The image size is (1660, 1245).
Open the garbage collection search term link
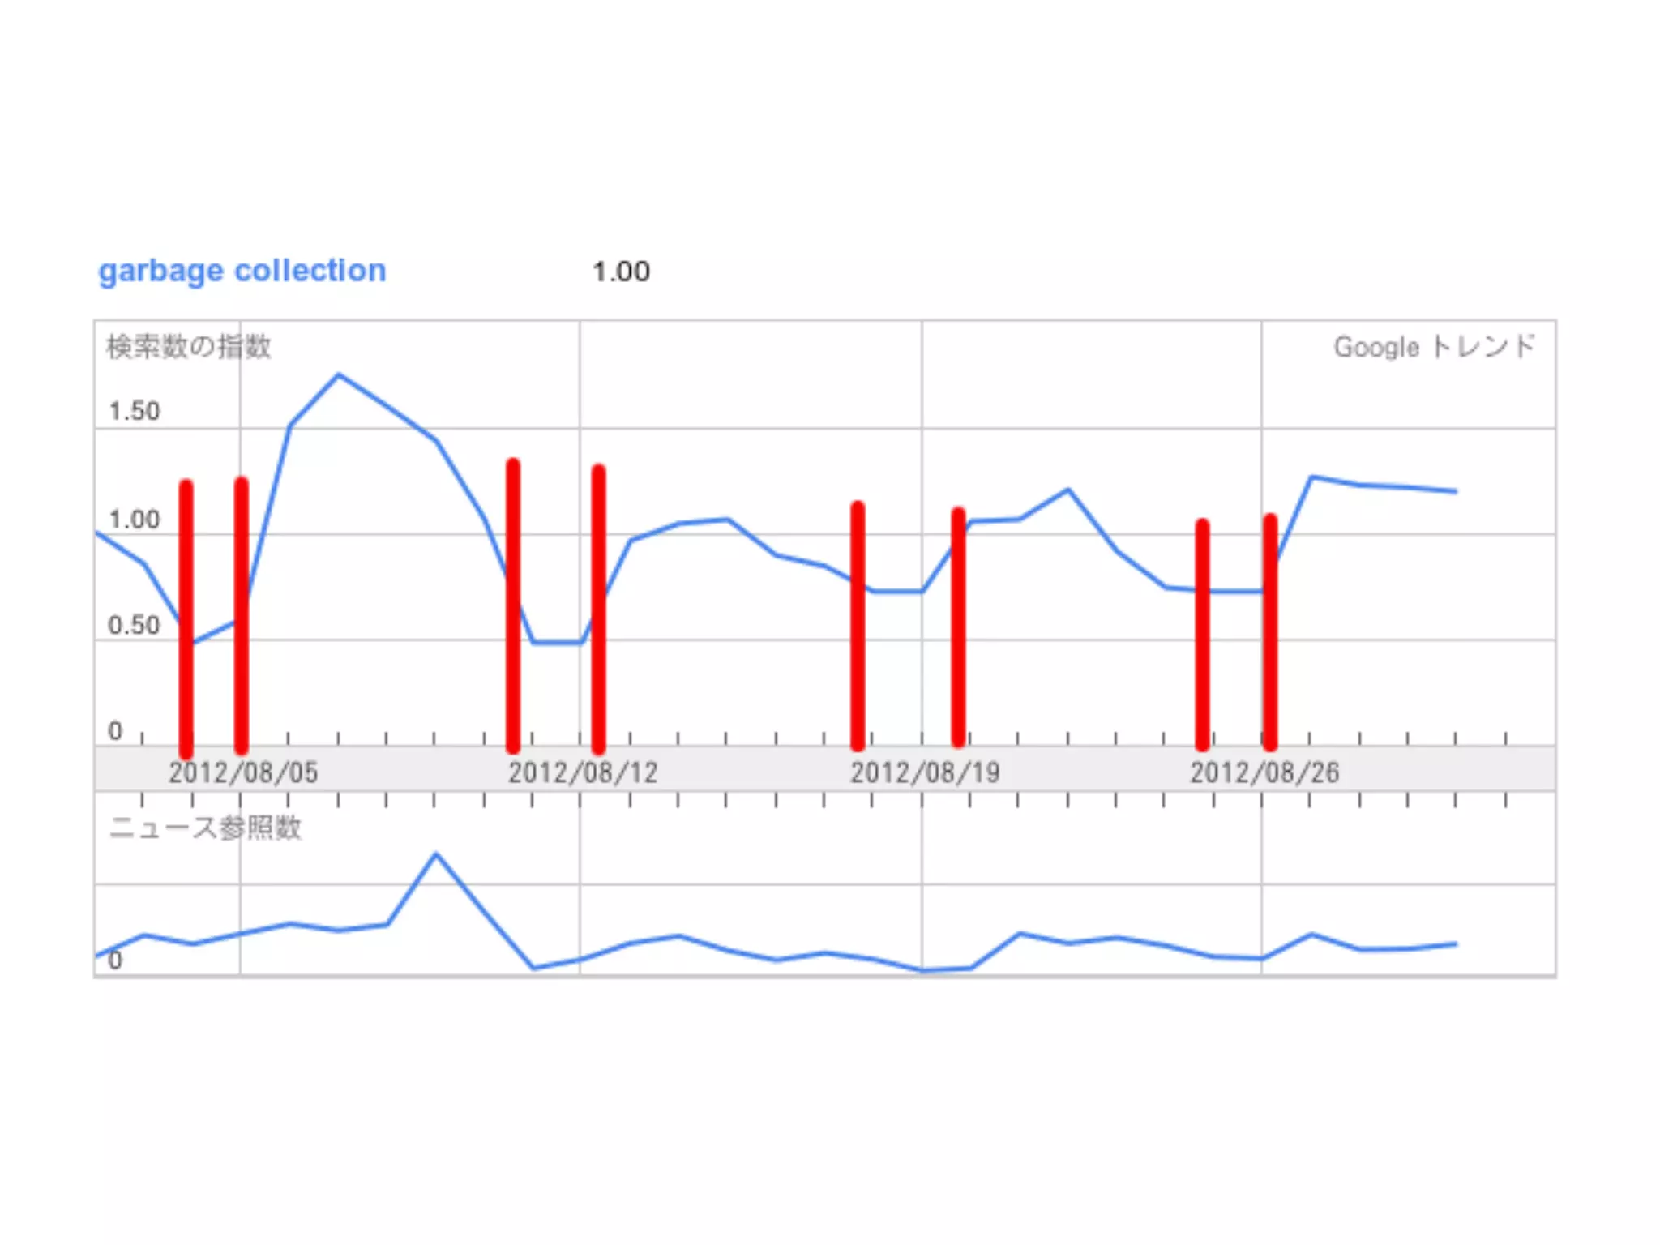click(x=242, y=271)
